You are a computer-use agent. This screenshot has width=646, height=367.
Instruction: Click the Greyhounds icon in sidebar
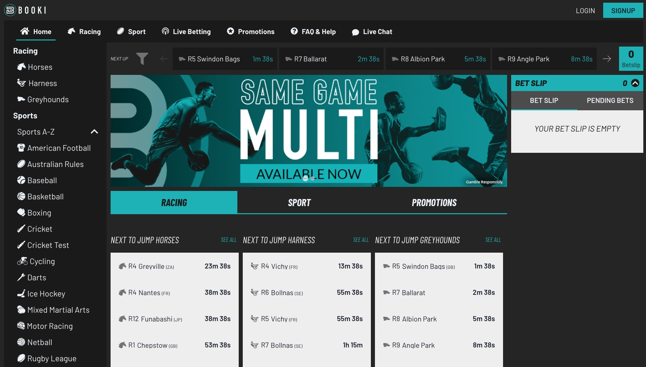(21, 99)
